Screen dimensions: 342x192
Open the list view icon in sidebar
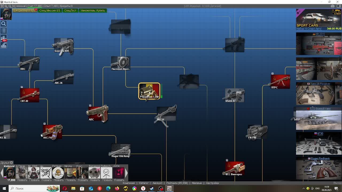coord(3,31)
